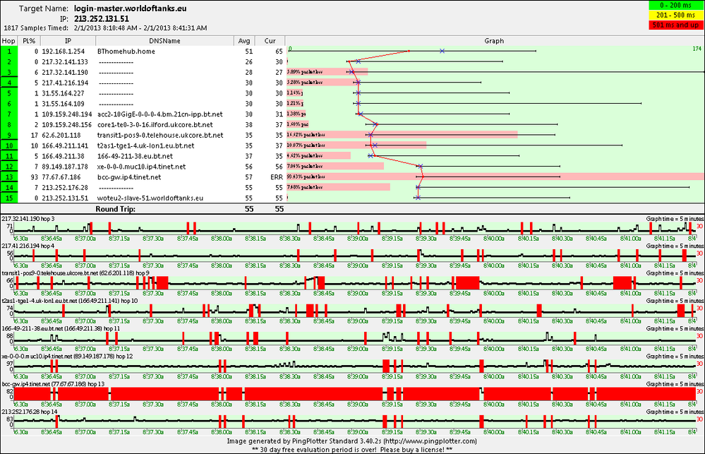Sort by the PL% column header
705x454 pixels.
[x=29, y=41]
